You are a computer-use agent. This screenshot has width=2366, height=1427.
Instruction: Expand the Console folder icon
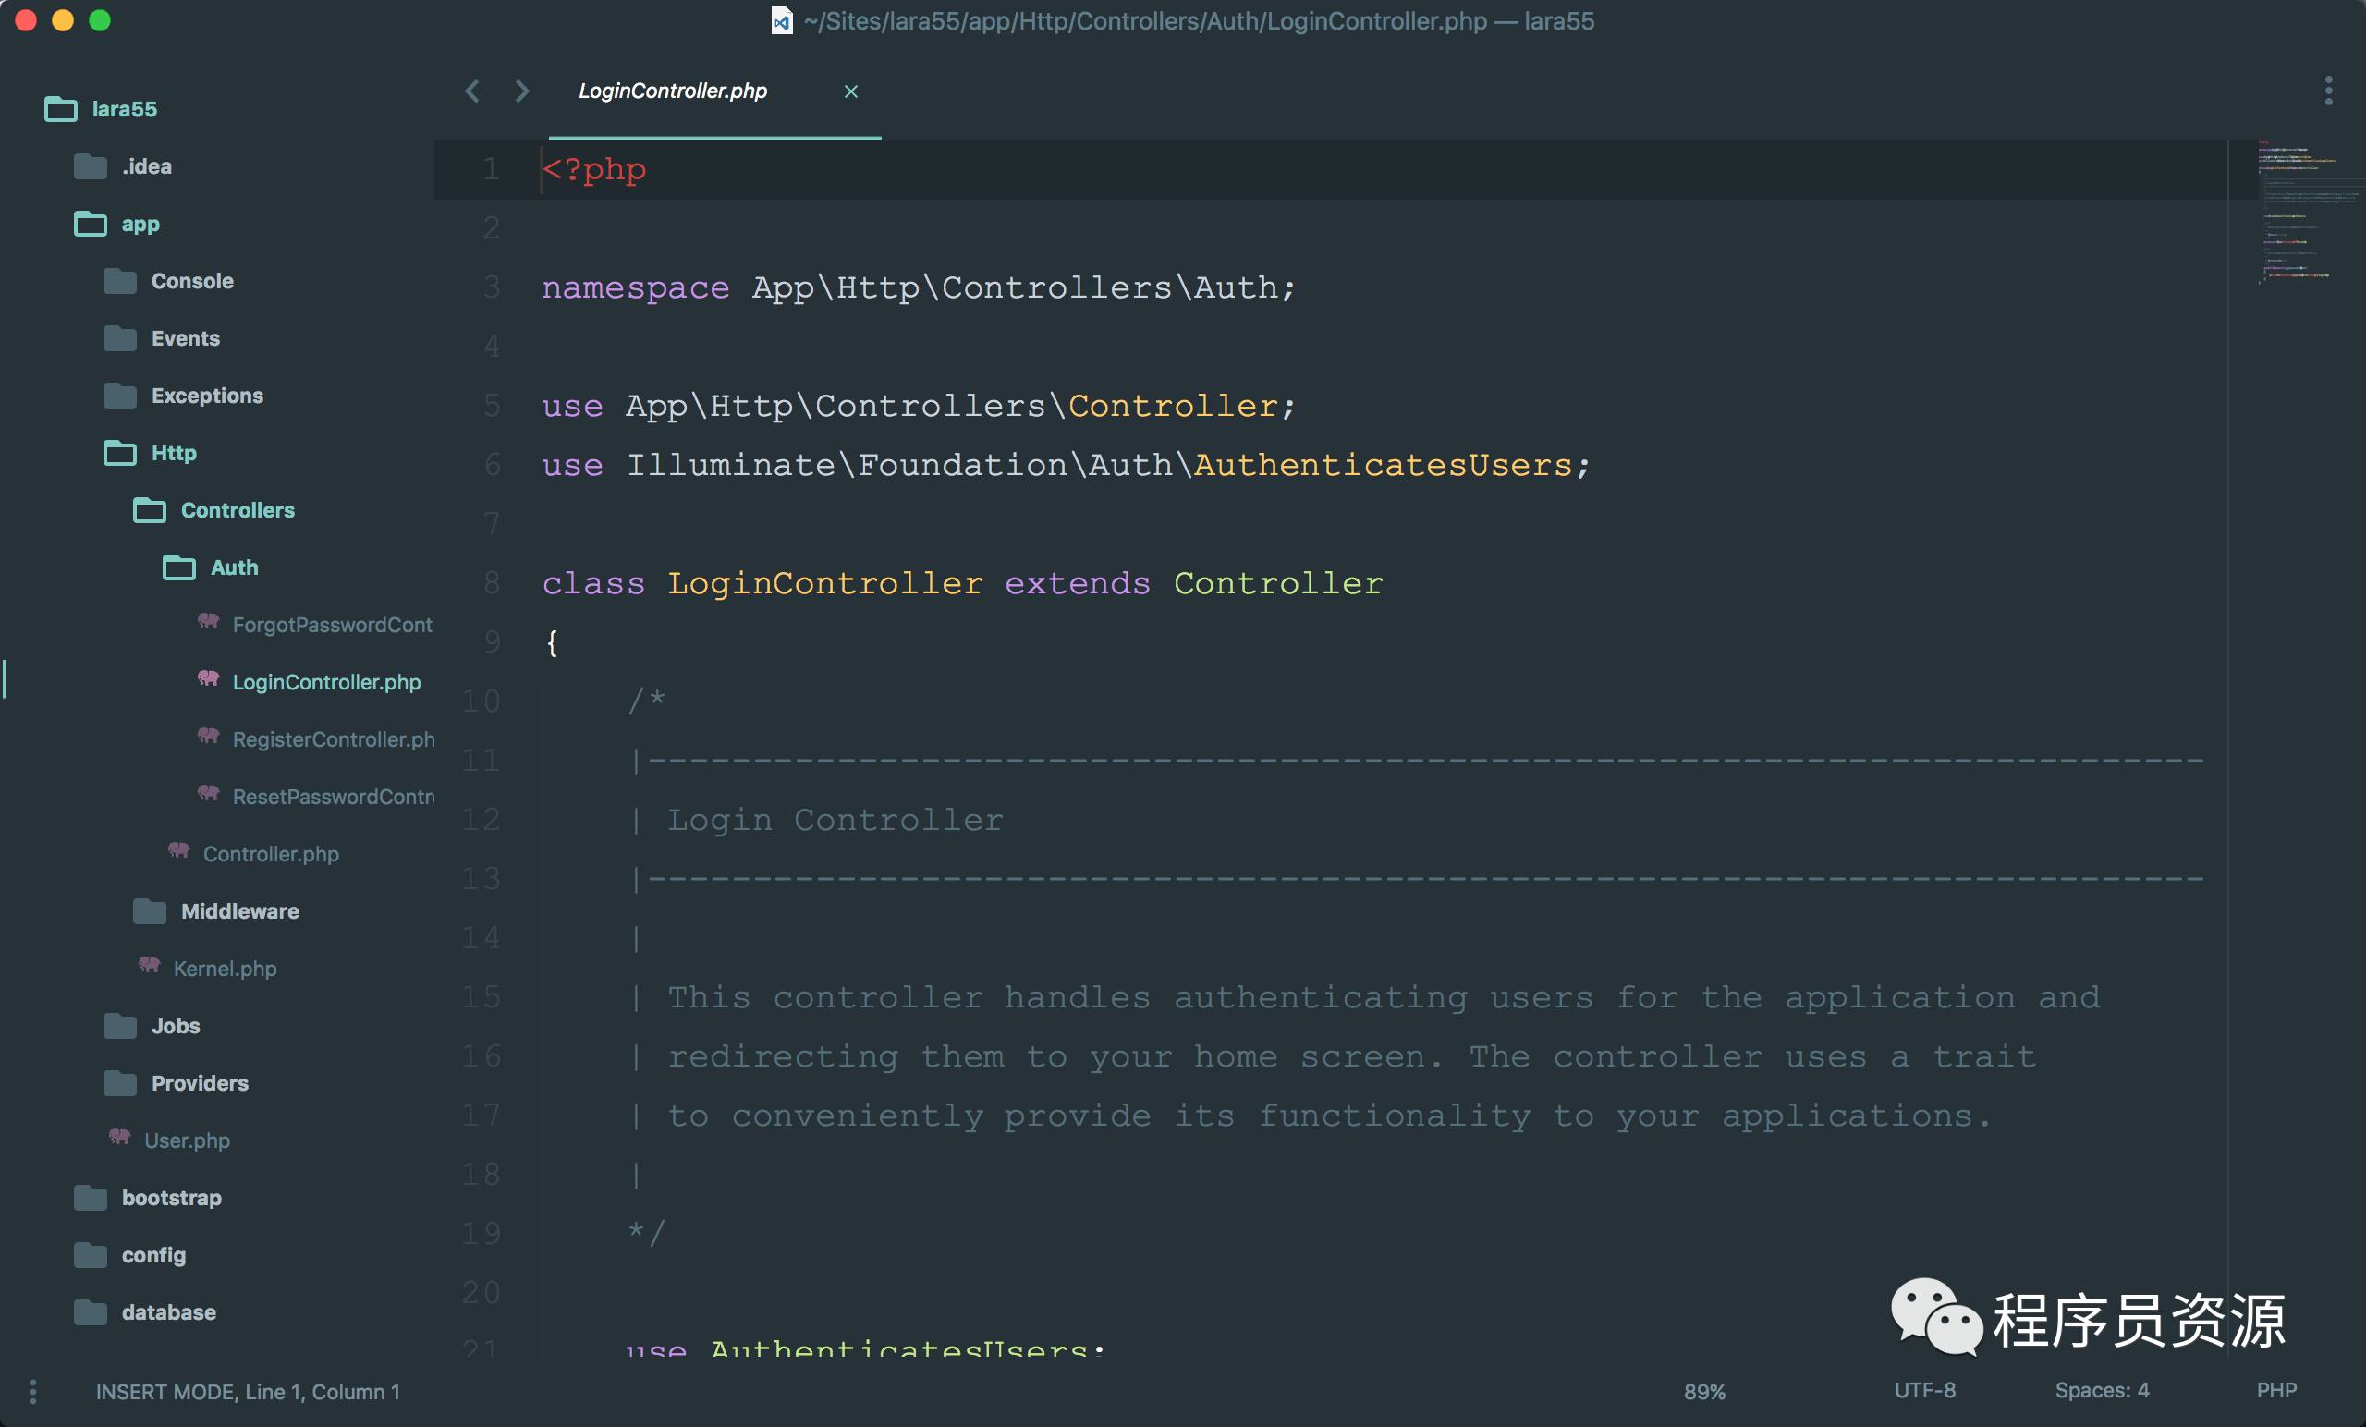pos(120,281)
